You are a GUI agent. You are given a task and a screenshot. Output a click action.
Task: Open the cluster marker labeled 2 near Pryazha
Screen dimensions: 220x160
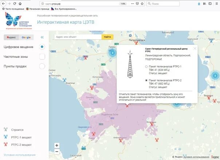tap(113, 53)
